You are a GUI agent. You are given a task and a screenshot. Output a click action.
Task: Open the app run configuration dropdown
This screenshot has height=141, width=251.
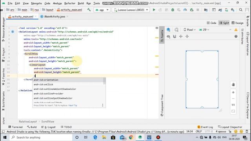(102, 10)
